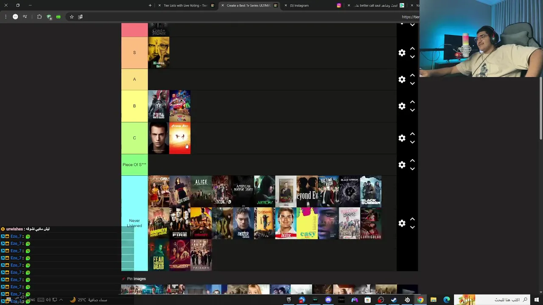Select the B tier label
Viewport: 543px width, 305px height.
134,106
